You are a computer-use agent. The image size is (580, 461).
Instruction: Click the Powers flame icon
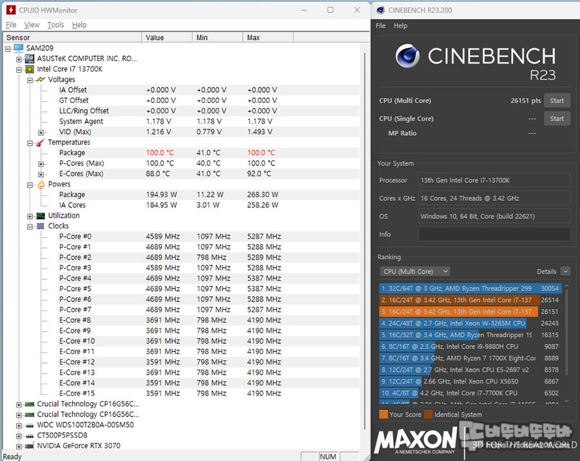(x=41, y=185)
